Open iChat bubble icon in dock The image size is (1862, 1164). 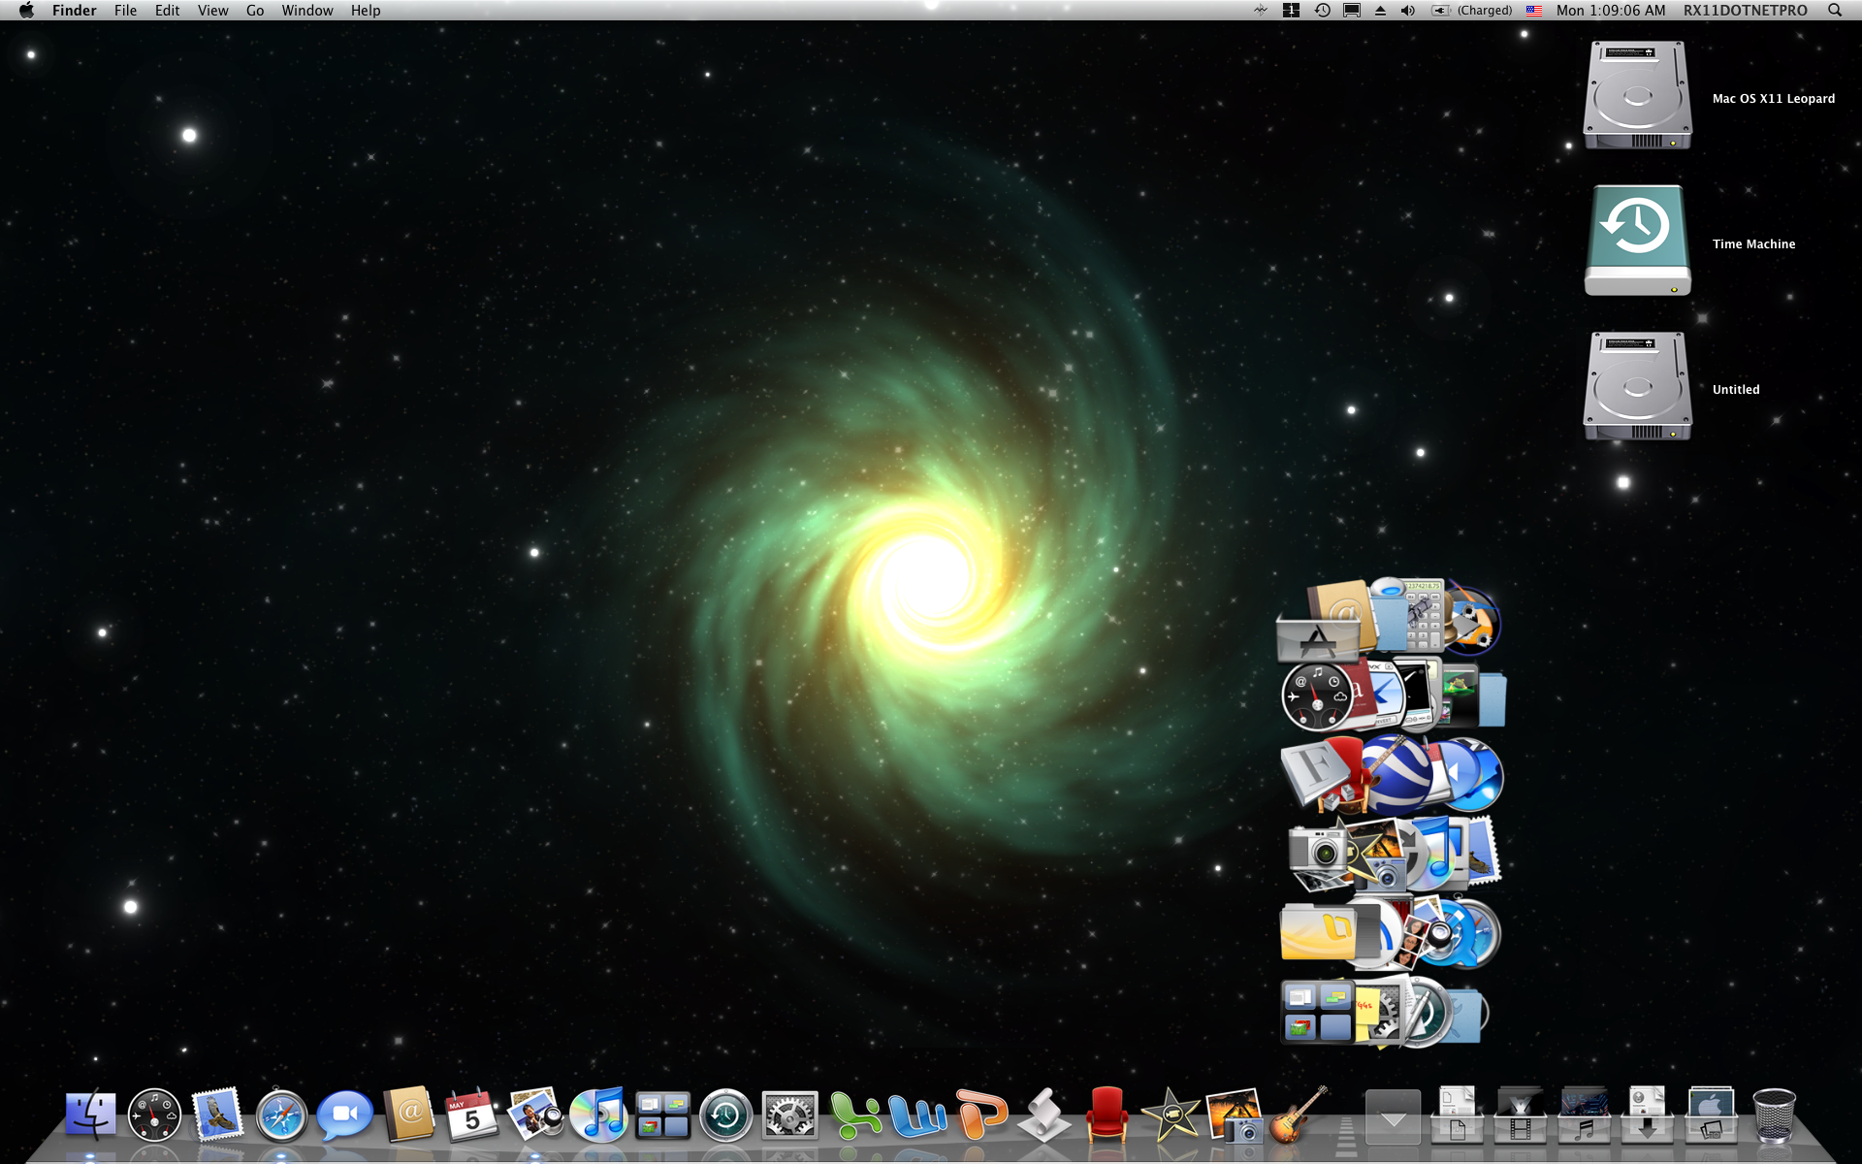(x=344, y=1115)
